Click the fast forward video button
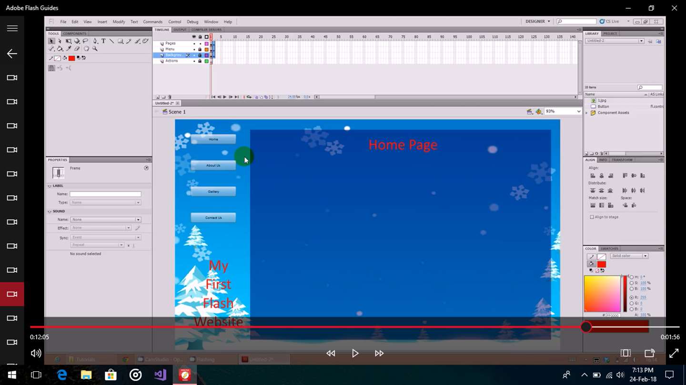Viewport: 686px width, 385px height. tap(379, 353)
